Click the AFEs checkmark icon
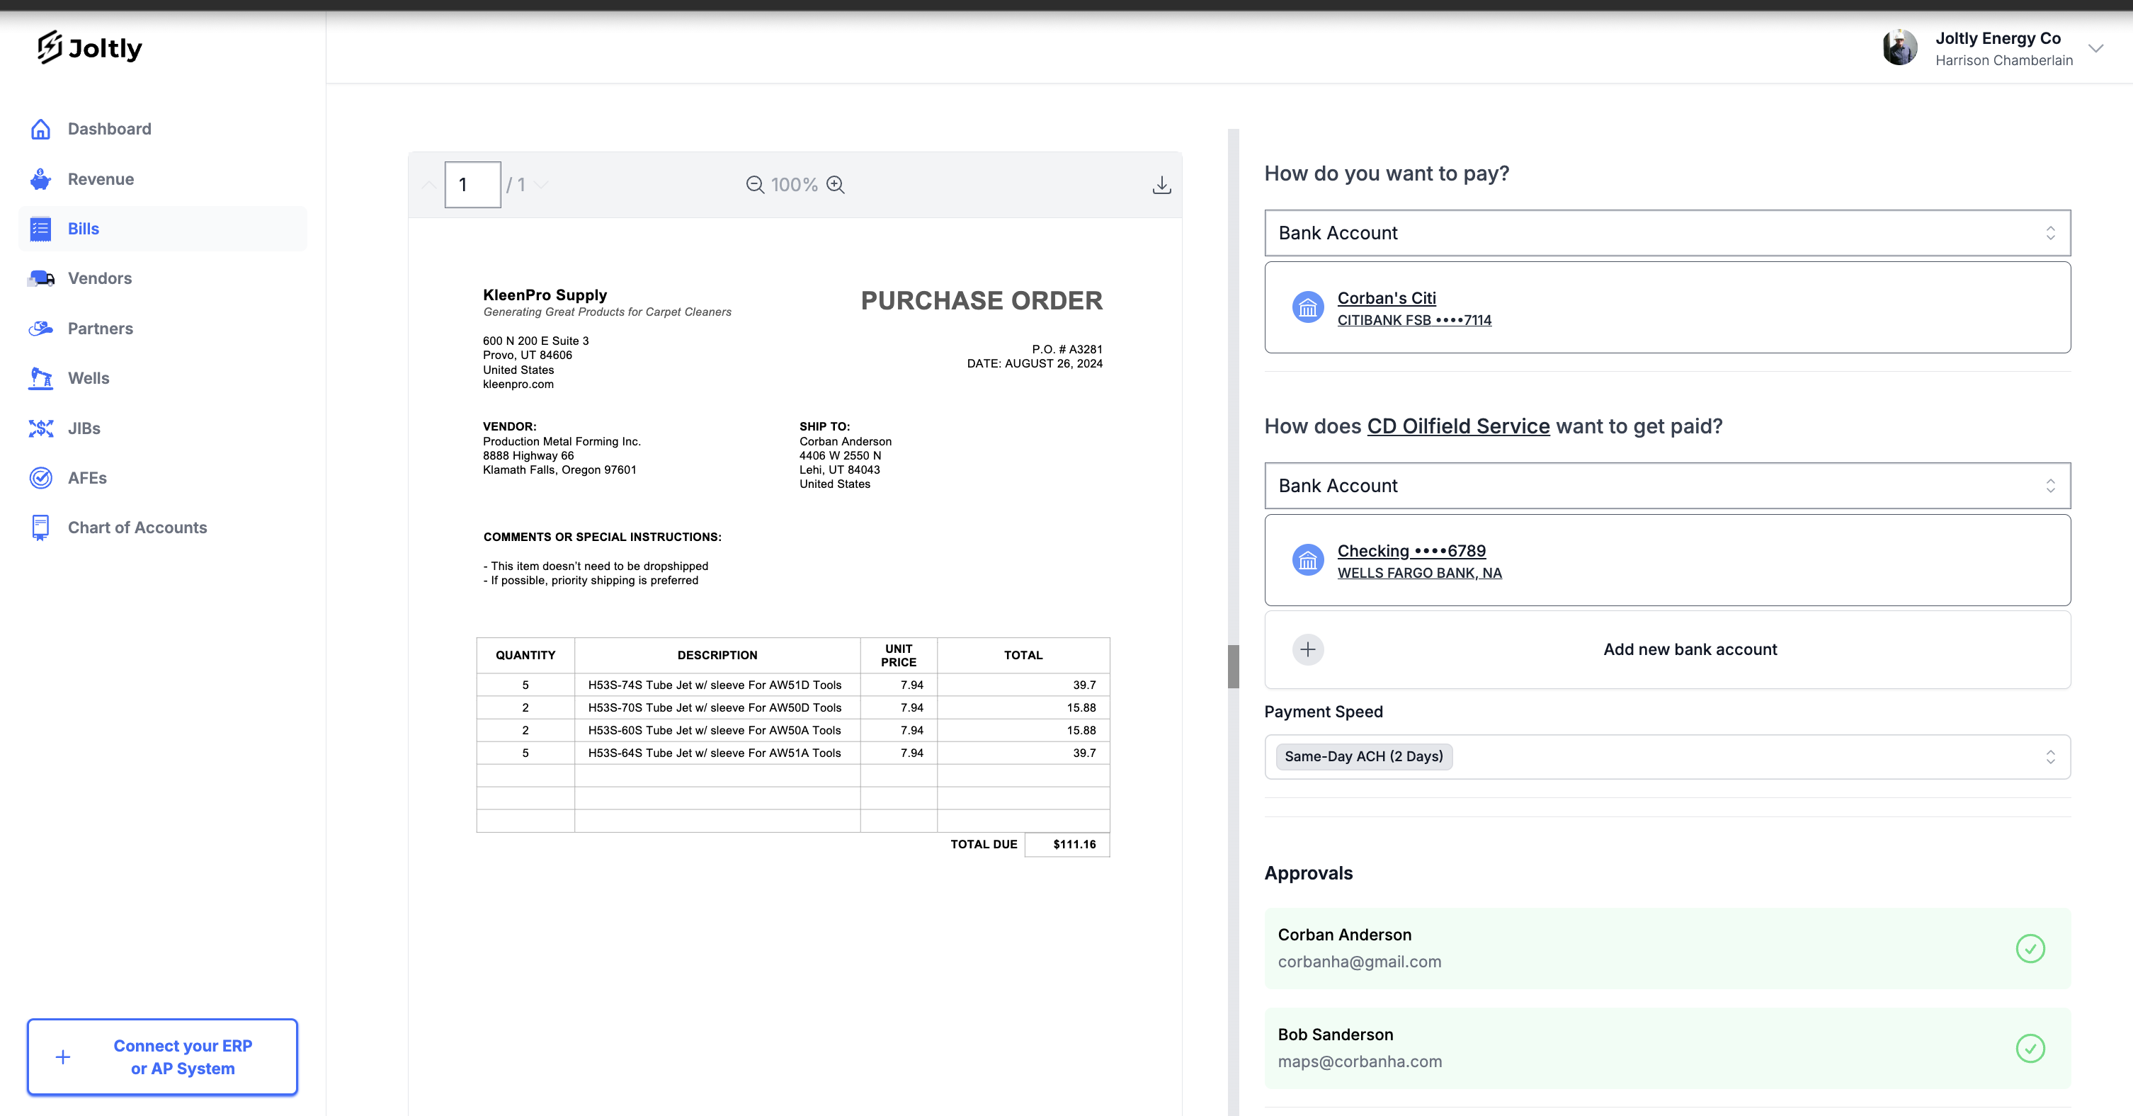2133x1116 pixels. 40,478
